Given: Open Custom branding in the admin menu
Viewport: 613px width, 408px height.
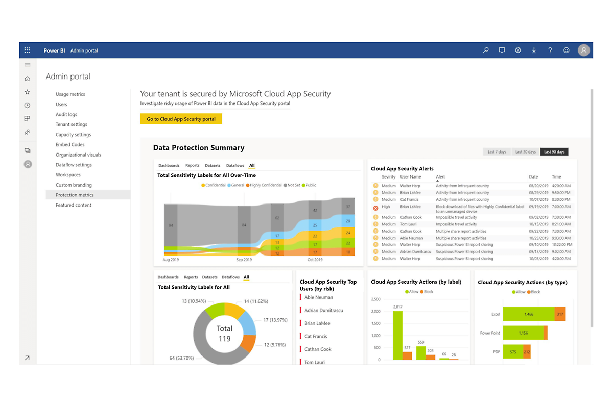Looking at the screenshot, I should click(74, 185).
